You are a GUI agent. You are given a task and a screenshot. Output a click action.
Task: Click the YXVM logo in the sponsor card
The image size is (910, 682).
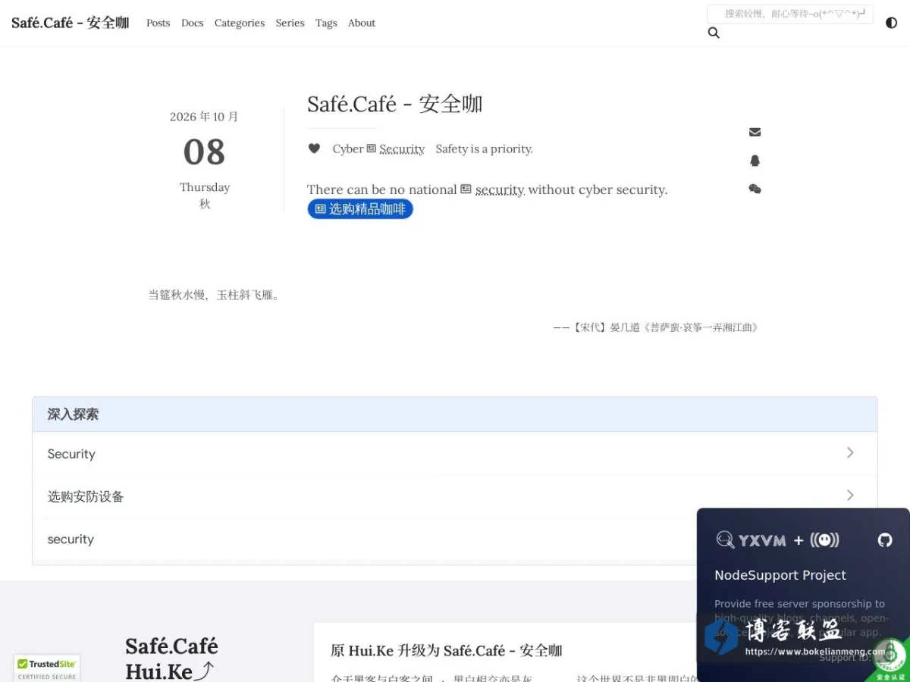pyautogui.click(x=752, y=540)
